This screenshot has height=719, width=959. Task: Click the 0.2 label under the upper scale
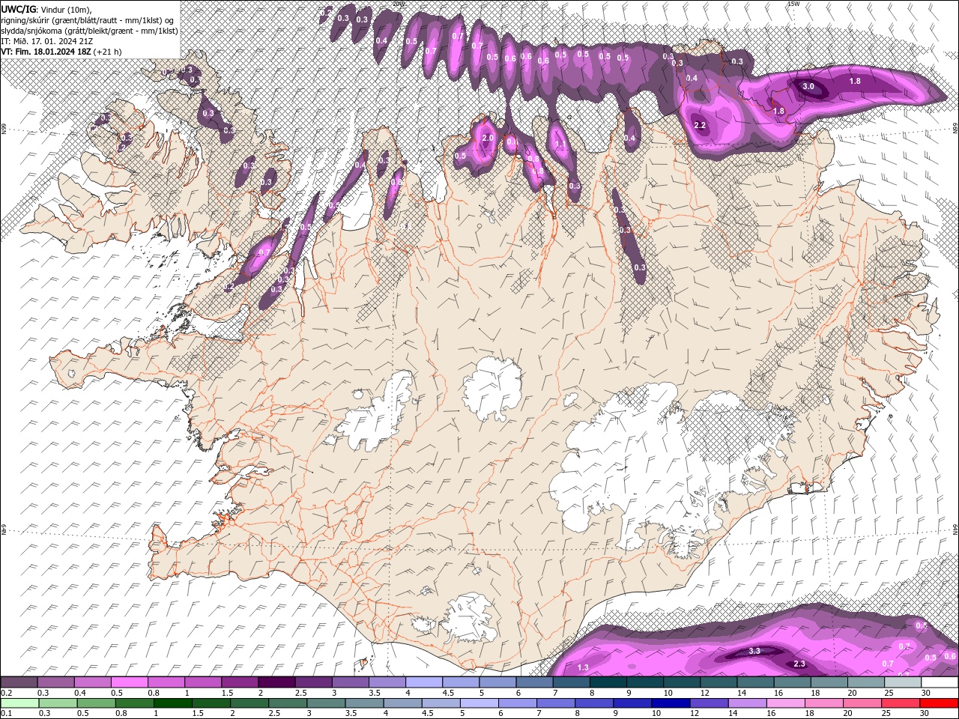[x=6, y=693]
